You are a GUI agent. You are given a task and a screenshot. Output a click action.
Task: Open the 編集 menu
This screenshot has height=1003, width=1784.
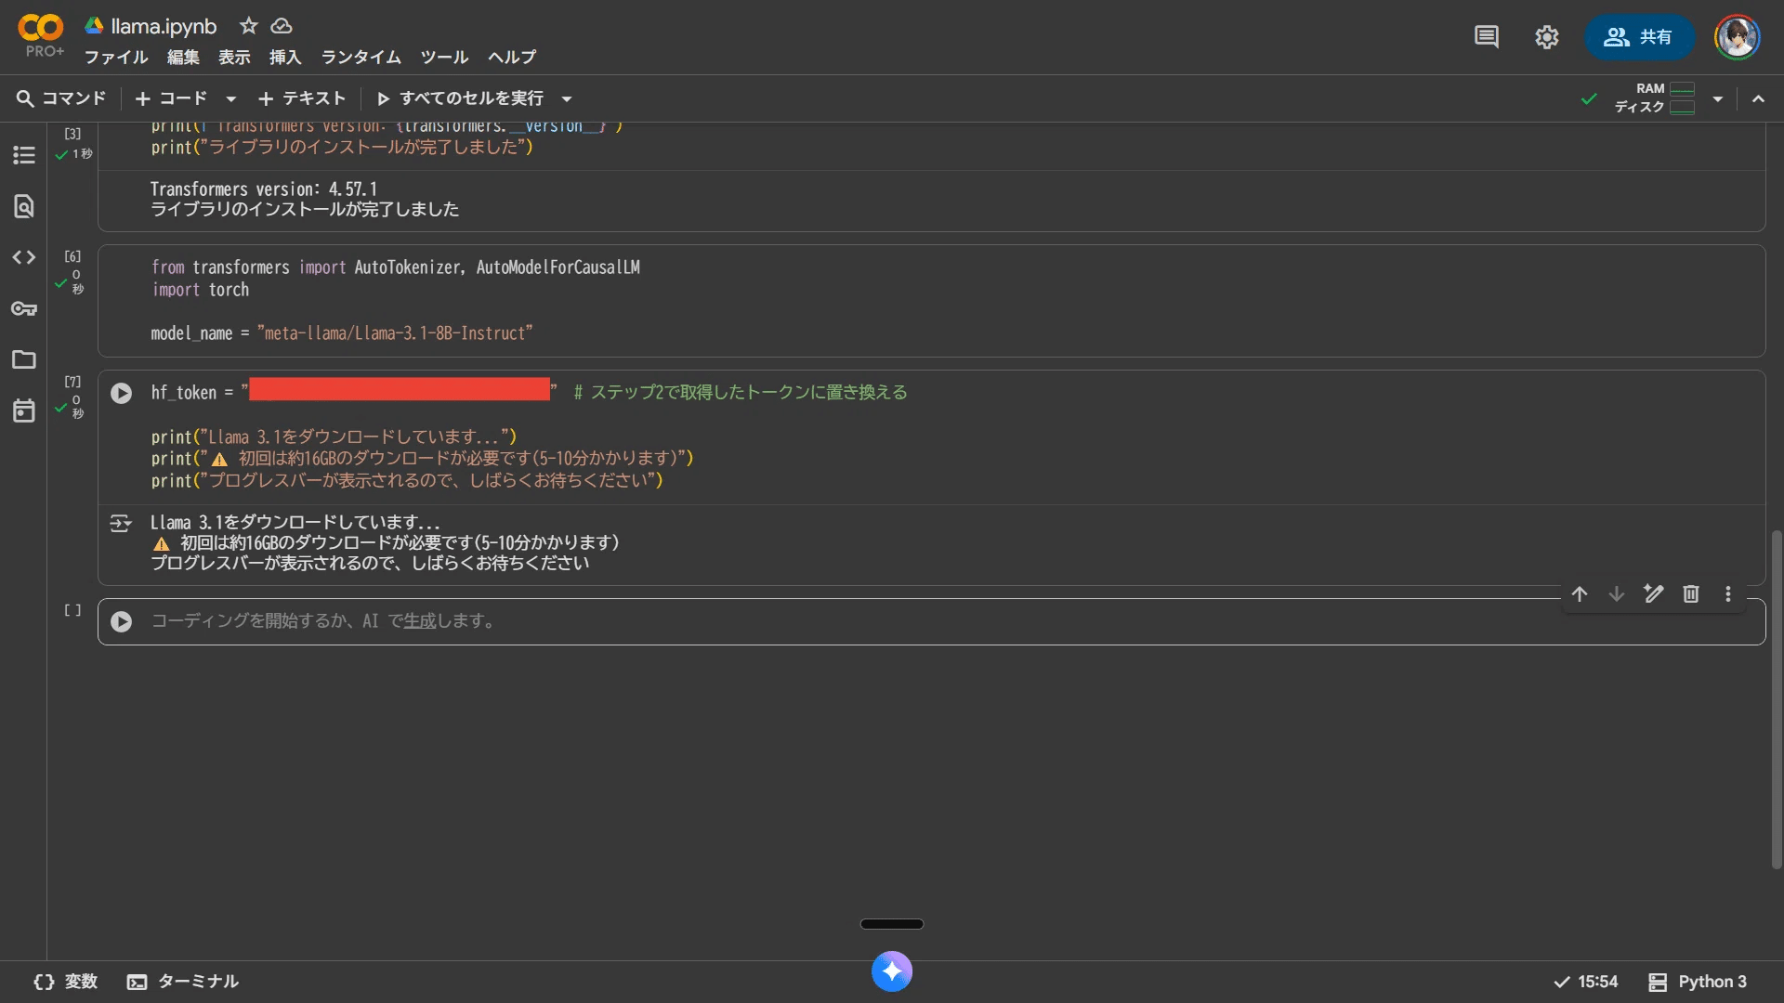(x=183, y=58)
